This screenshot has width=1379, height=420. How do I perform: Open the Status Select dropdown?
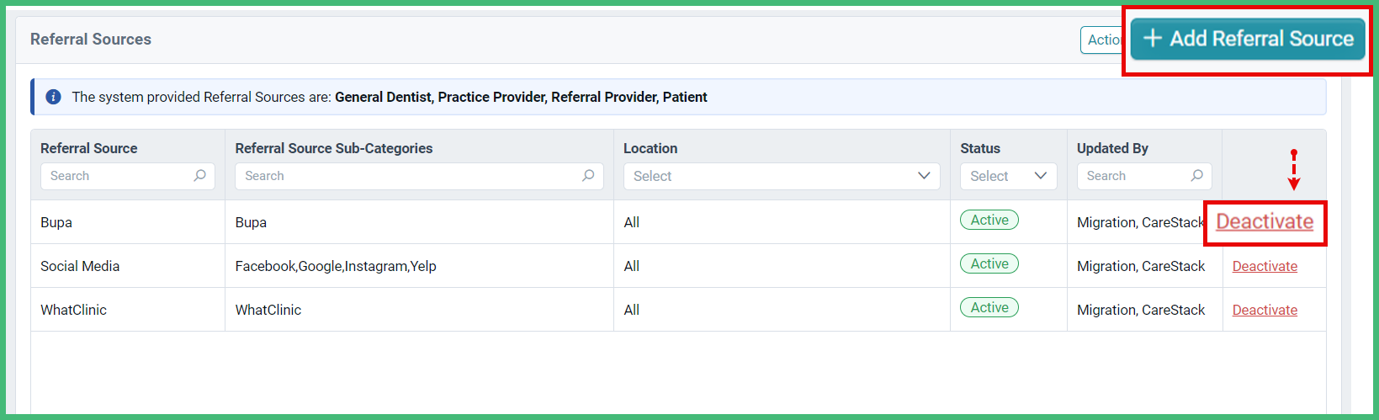click(x=1008, y=176)
